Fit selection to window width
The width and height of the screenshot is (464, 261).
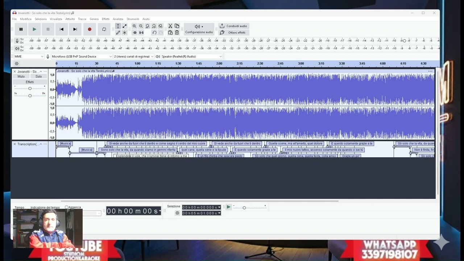coord(148,26)
